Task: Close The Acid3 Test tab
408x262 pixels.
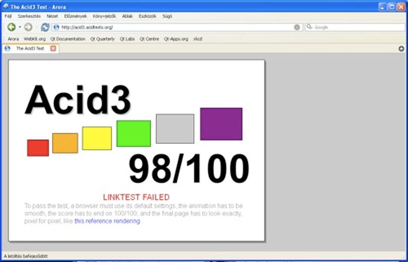Action: coord(53,48)
